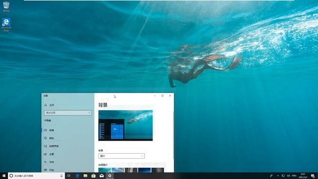Open the Windows Start menu
318x179 pixels.
4,176
